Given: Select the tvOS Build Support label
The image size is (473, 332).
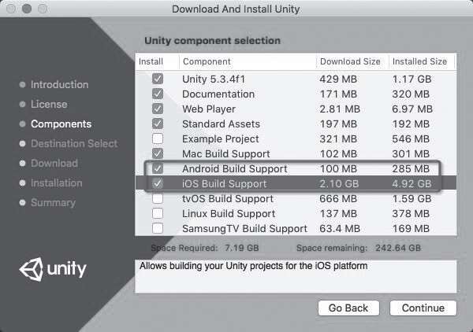Looking at the screenshot, I should tap(228, 199).
